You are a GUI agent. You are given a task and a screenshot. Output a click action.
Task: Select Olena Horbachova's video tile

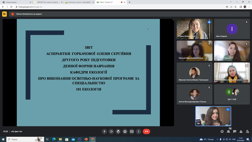195,29
